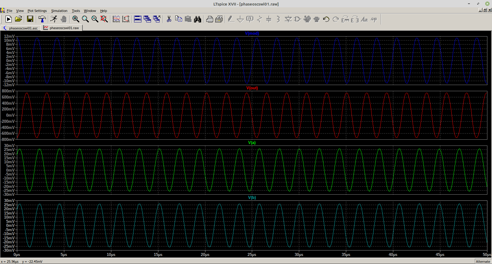Screen dimensions: 492x264
Task: Click the binoculars Find icon
Action: point(198,19)
